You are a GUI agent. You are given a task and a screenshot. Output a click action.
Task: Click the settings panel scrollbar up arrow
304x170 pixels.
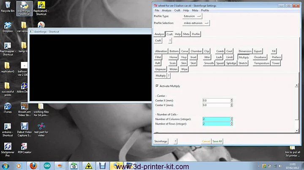(297, 85)
